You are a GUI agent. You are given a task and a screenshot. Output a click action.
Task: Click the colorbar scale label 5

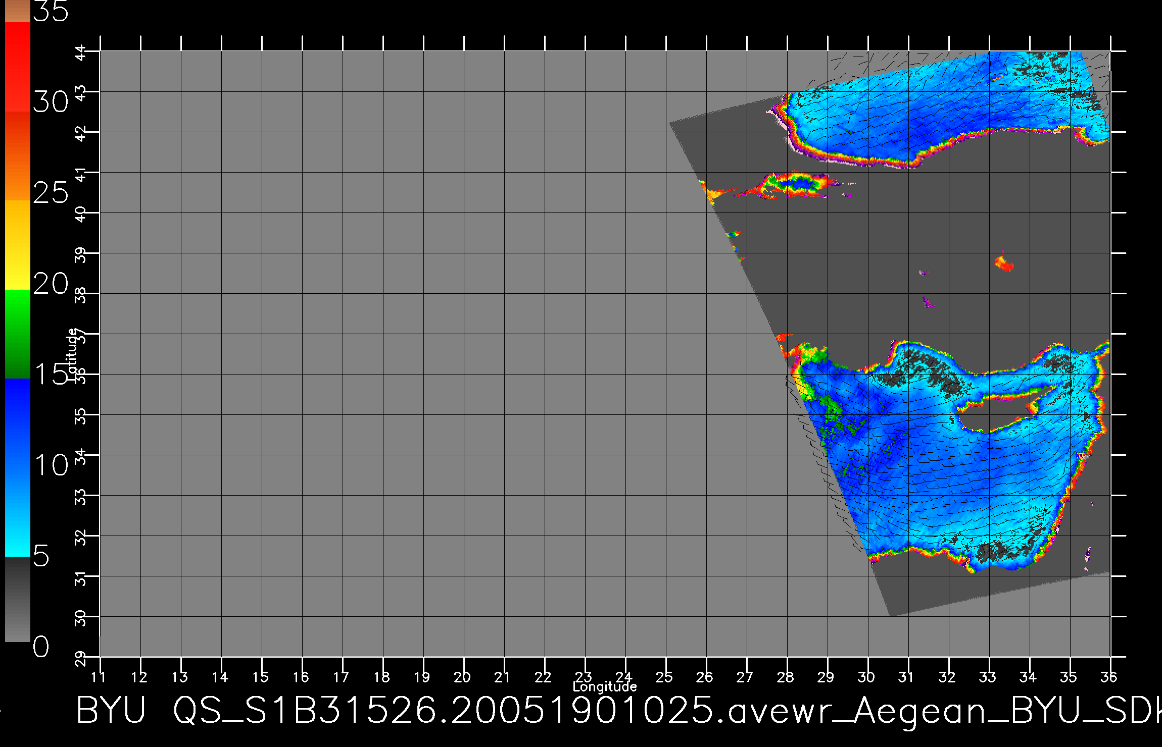41,556
